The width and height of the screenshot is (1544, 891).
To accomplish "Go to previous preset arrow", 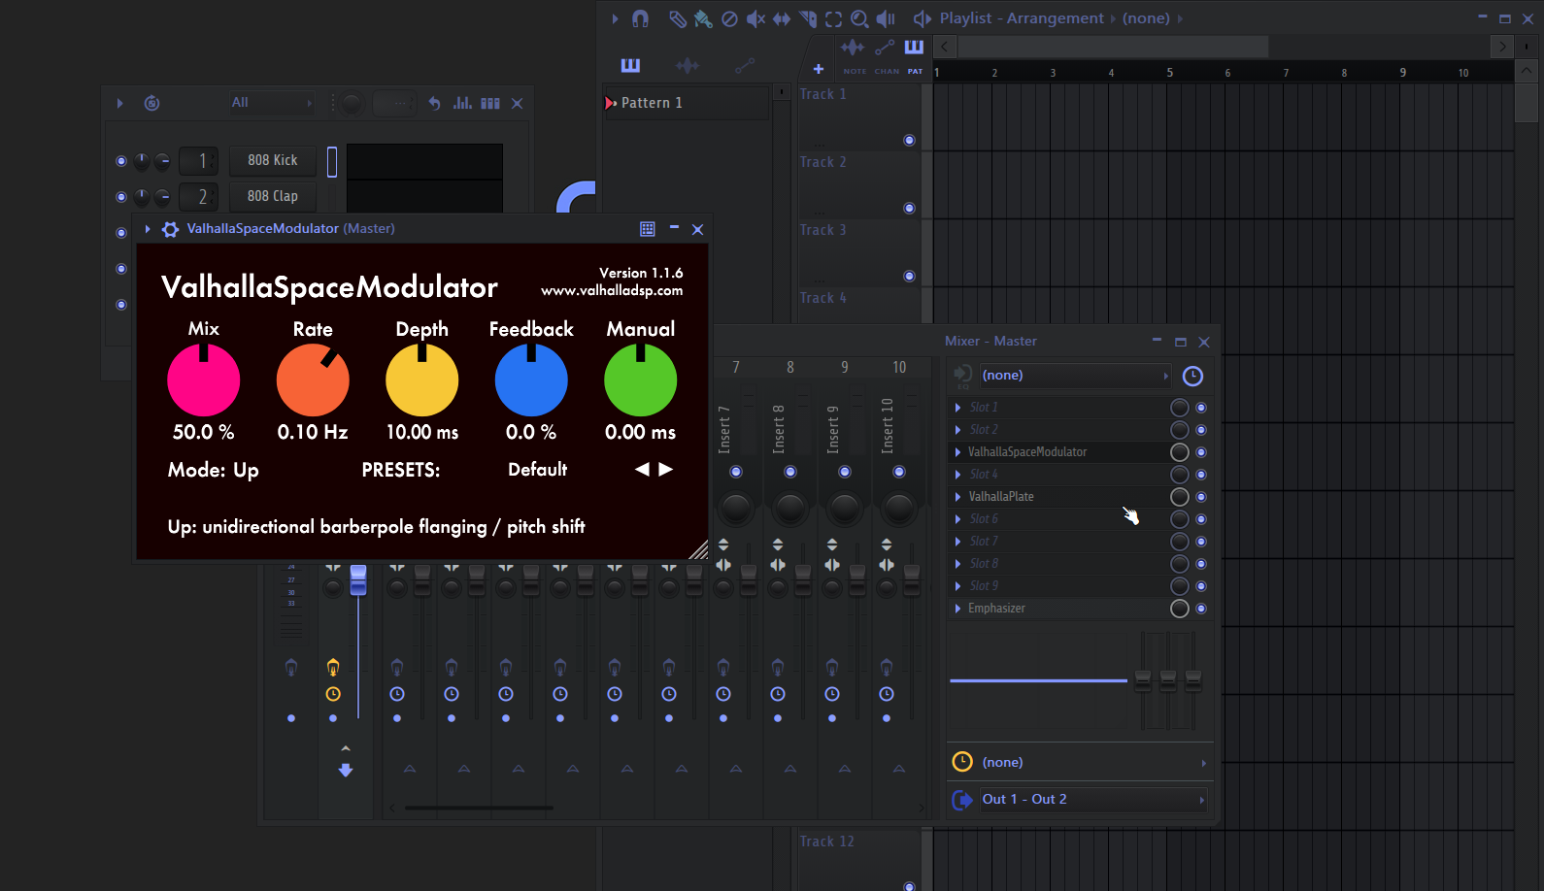I will tap(642, 470).
